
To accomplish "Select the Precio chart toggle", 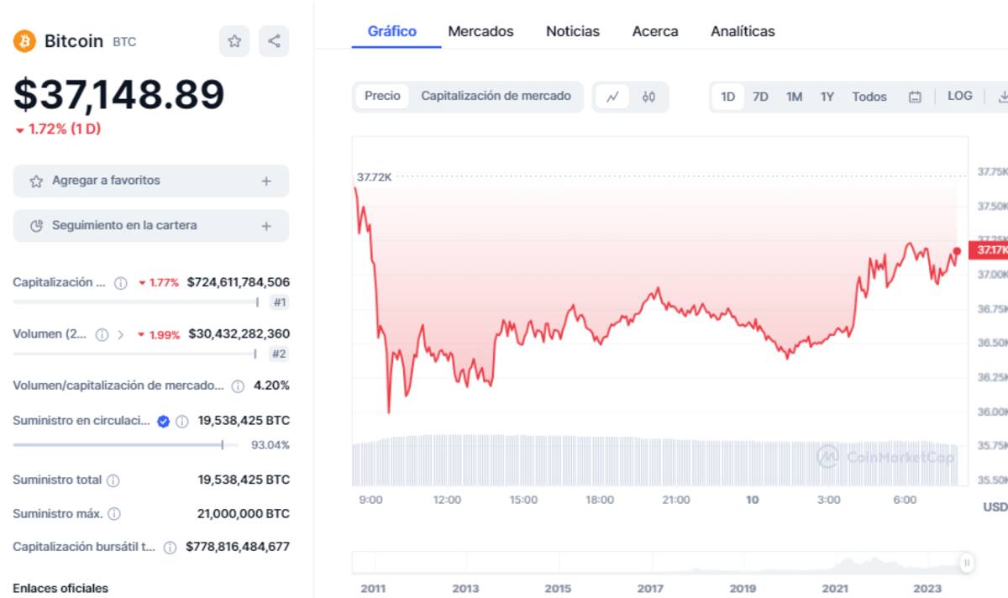I will [x=382, y=96].
